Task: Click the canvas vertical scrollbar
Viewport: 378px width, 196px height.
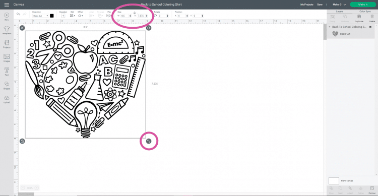Action: (325, 32)
